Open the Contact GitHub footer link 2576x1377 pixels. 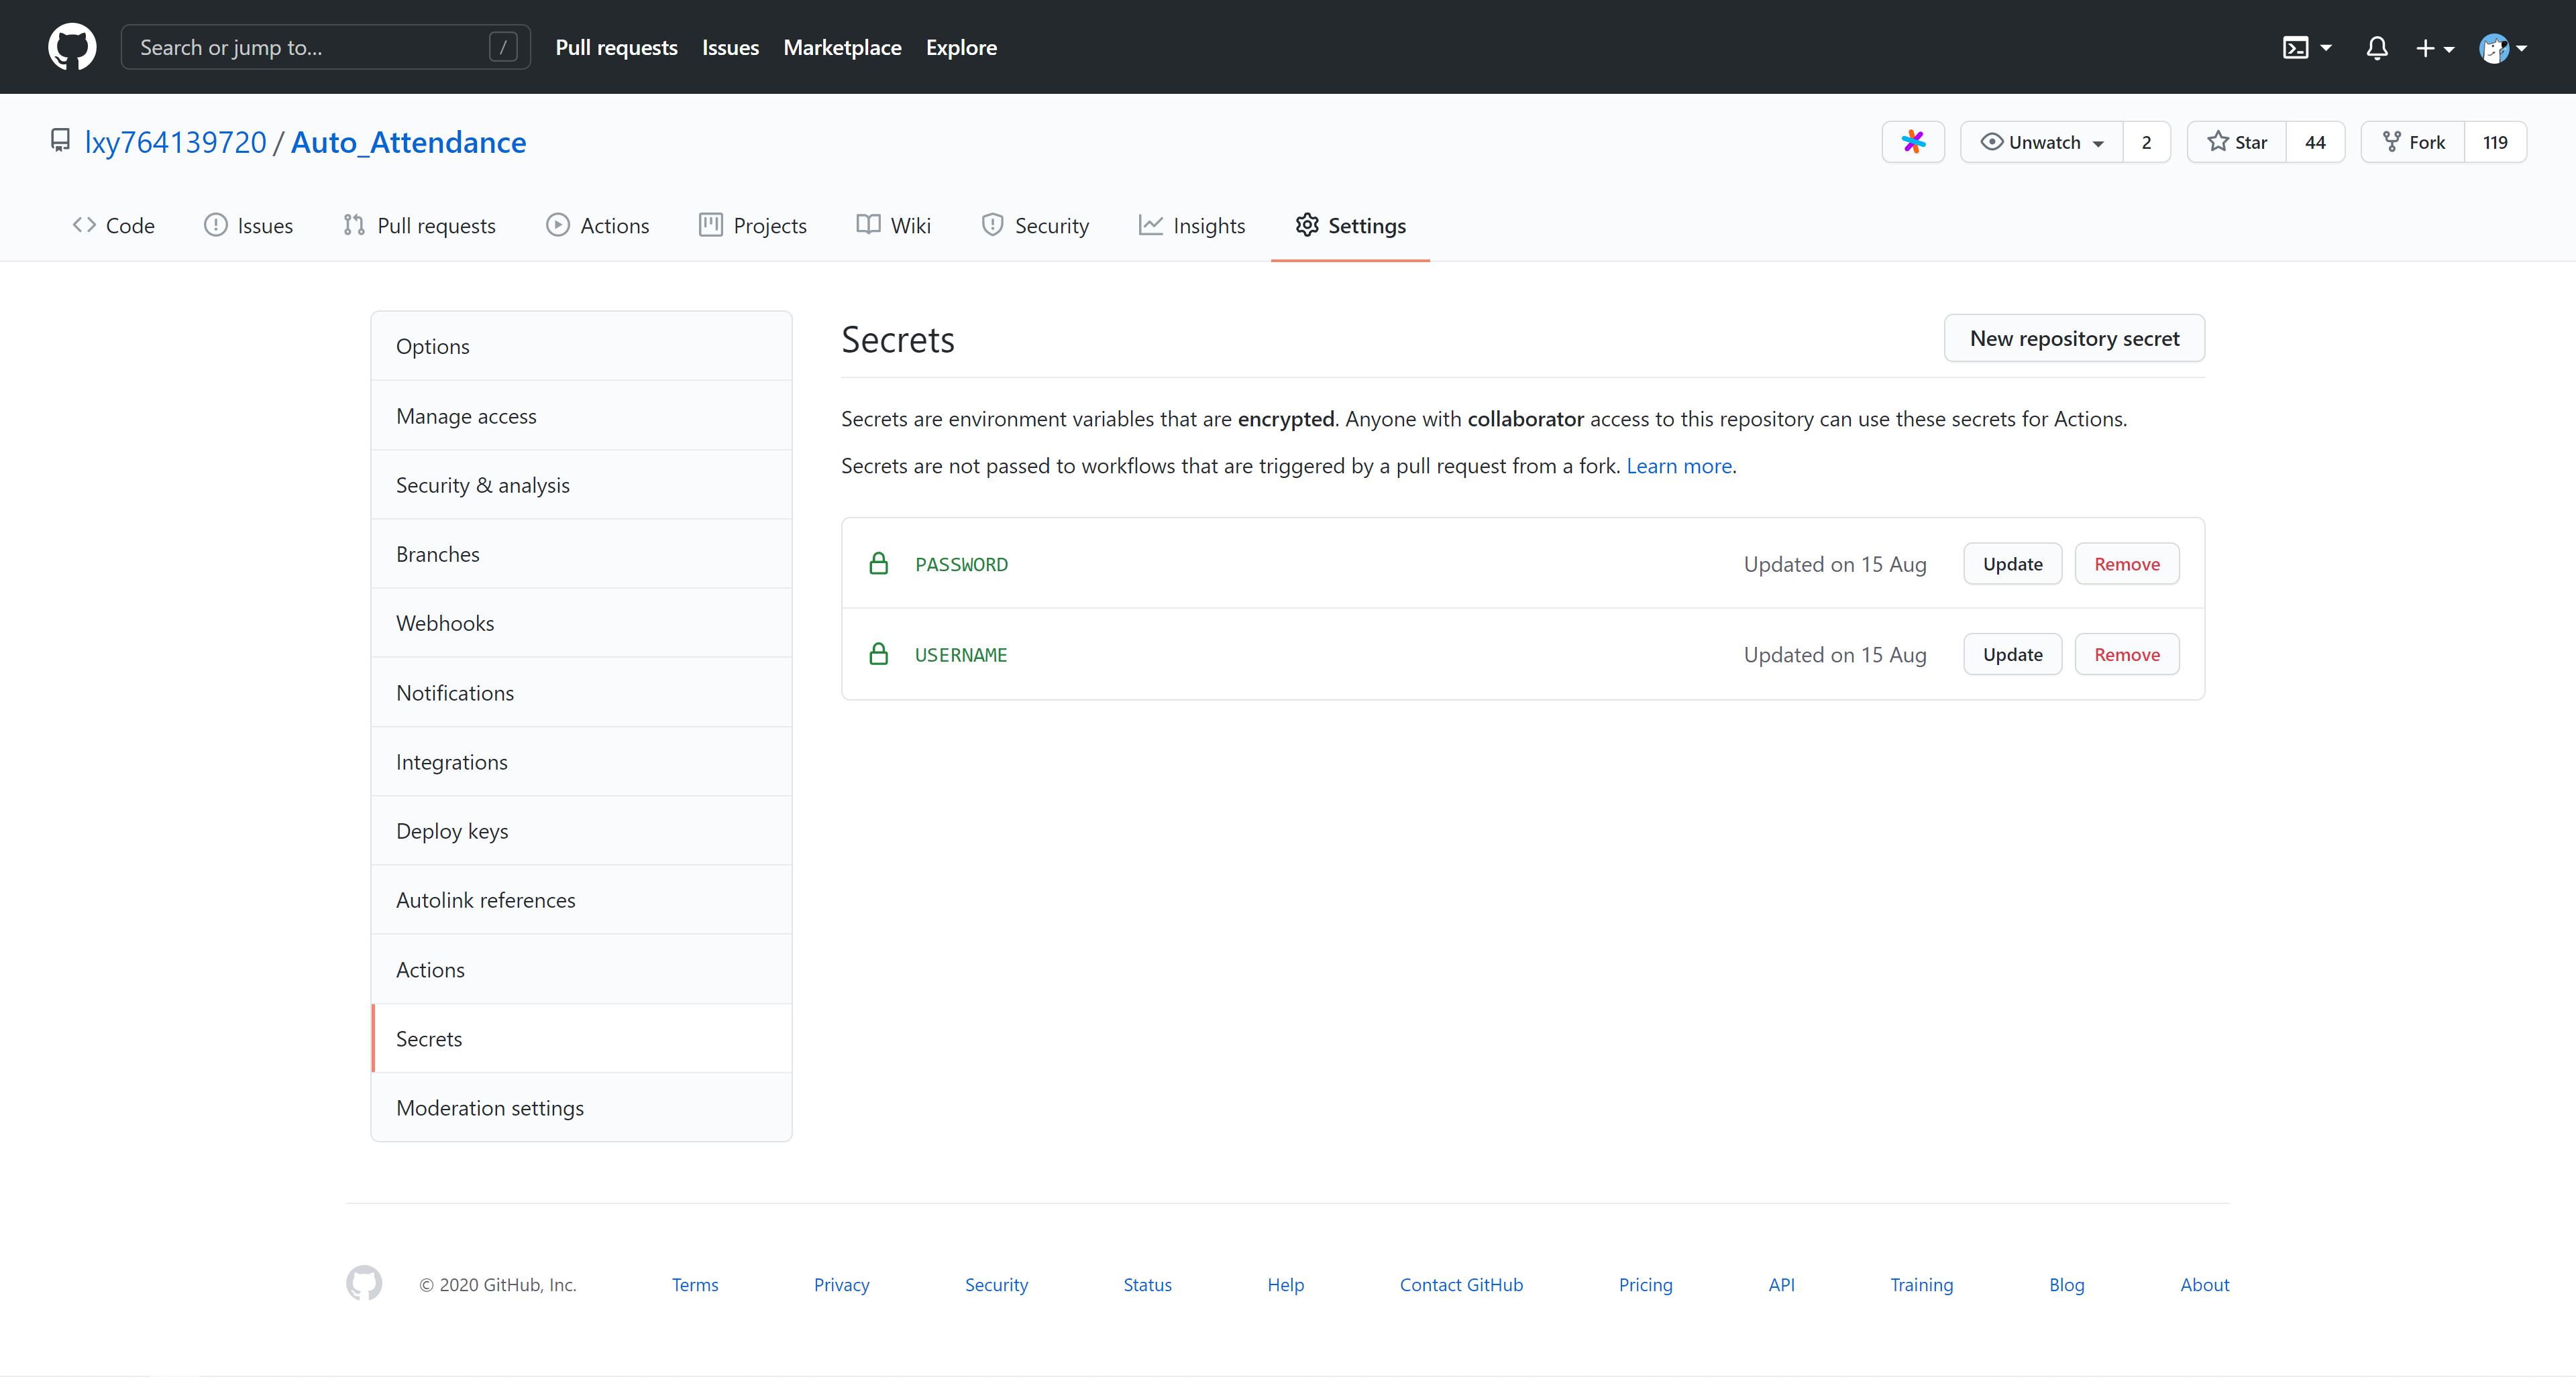pyautogui.click(x=1461, y=1284)
